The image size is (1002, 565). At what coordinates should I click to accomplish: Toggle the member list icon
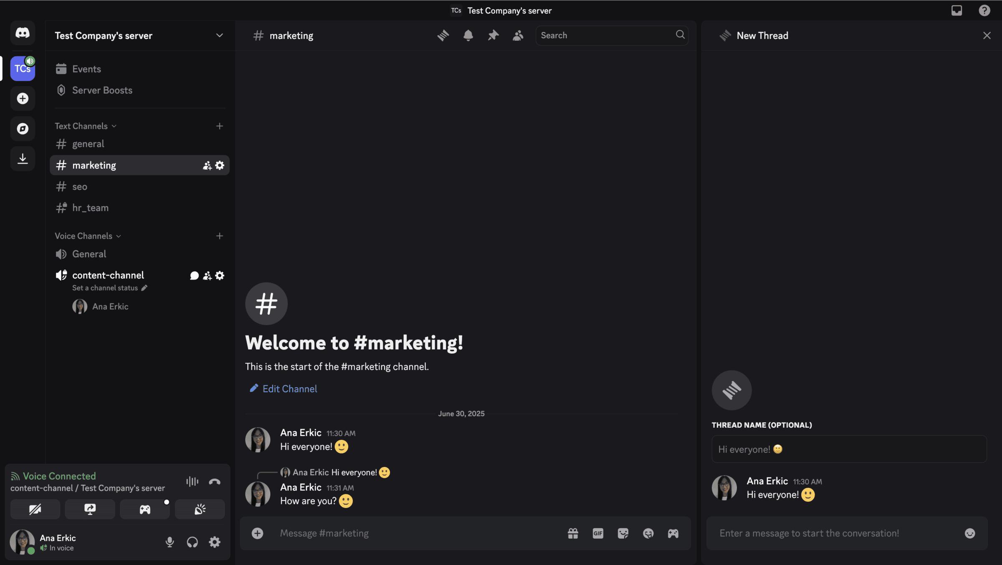click(x=518, y=35)
